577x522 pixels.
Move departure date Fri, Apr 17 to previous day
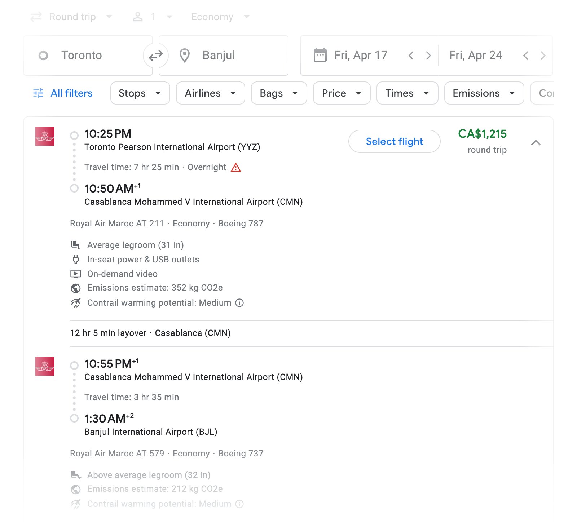point(411,56)
